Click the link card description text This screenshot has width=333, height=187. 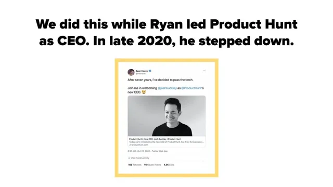[166, 142]
